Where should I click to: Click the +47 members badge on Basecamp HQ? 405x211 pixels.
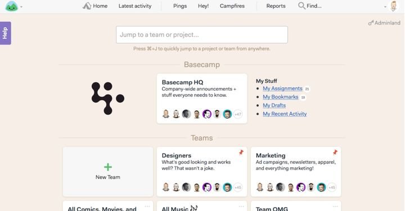click(238, 114)
